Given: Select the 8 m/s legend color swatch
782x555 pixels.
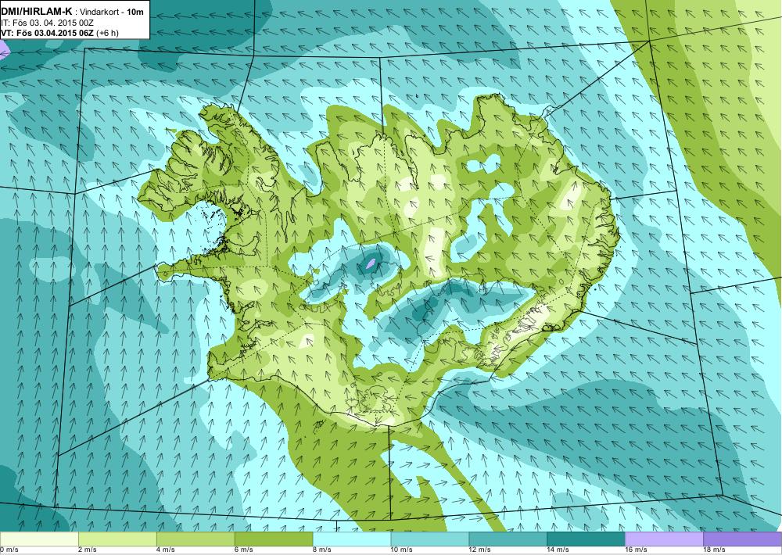Looking at the screenshot, I should [x=352, y=539].
